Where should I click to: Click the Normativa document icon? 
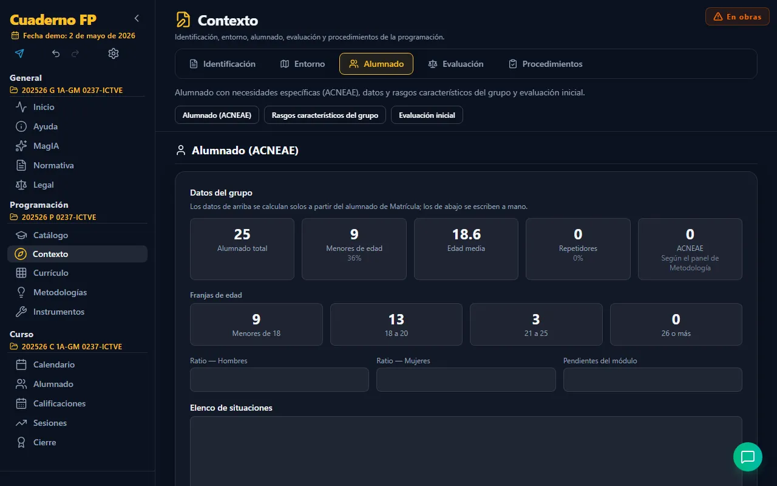21,165
